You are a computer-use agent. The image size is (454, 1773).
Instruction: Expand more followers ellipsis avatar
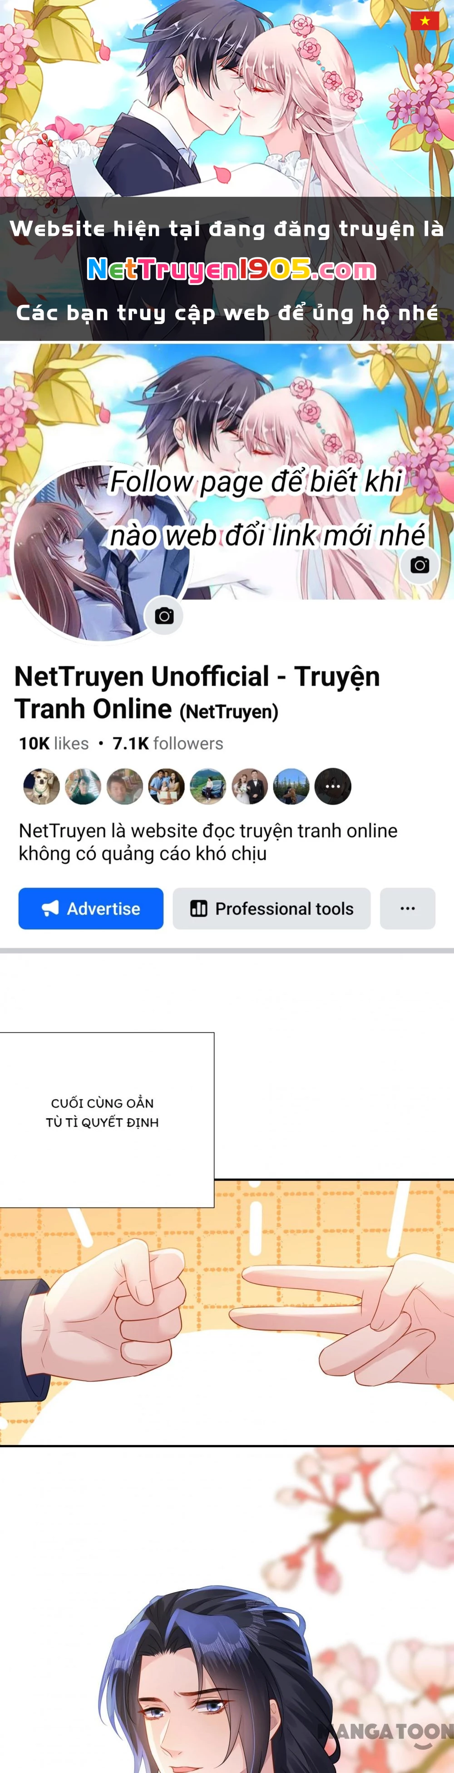(333, 786)
